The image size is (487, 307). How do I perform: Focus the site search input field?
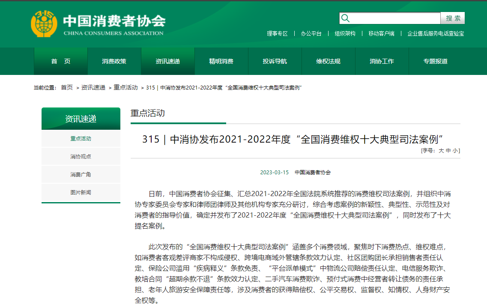click(x=390, y=18)
